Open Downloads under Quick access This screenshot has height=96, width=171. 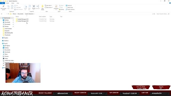point(7,22)
